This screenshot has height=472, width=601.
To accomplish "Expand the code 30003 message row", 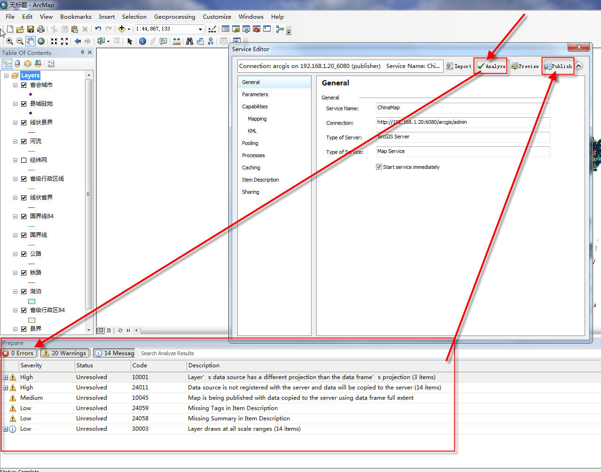I will (x=5, y=429).
